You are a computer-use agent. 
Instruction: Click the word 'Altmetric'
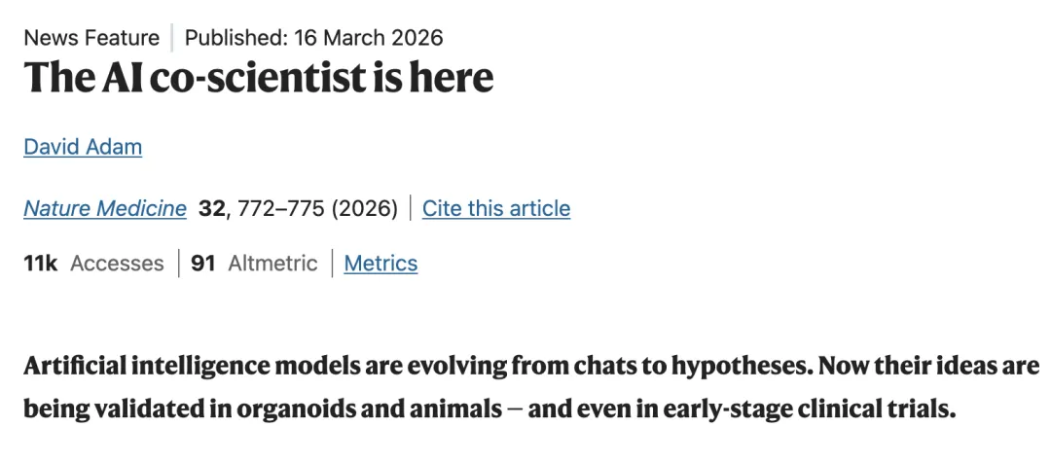[272, 264]
